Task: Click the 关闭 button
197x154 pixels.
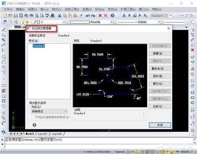Action: [x=160, y=125]
